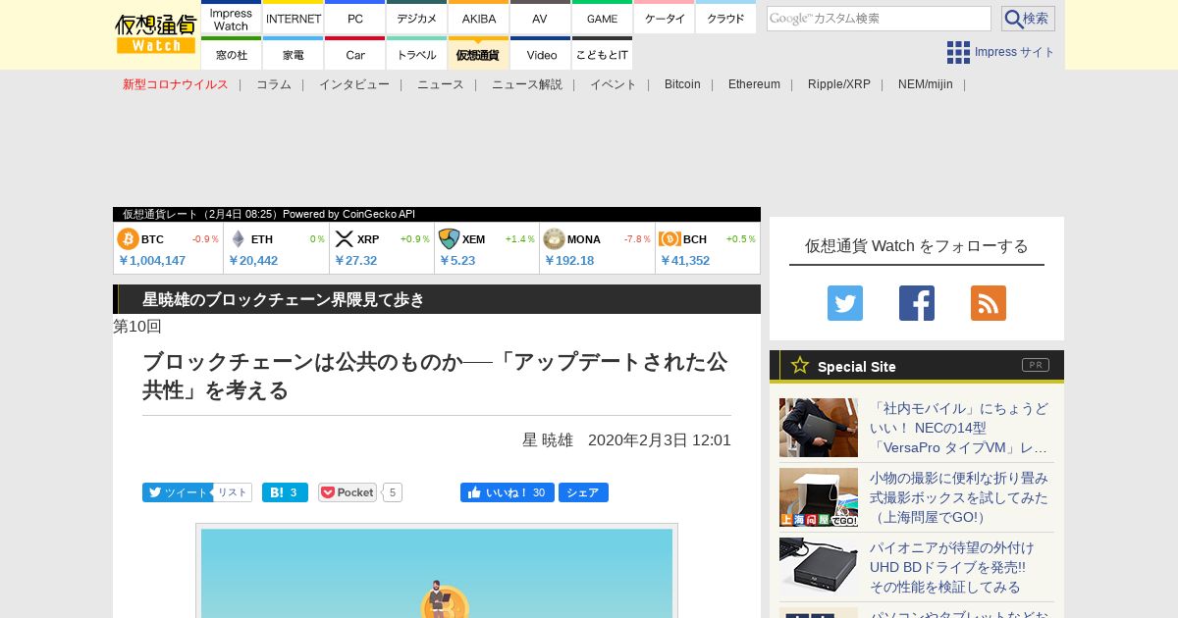Open the INTERNET Watch tab

click(x=294, y=18)
